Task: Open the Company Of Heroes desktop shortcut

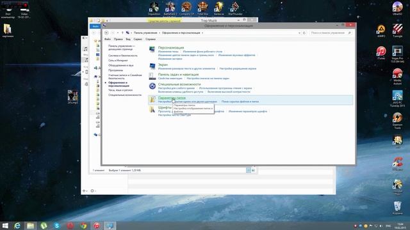Action: tap(186, 8)
